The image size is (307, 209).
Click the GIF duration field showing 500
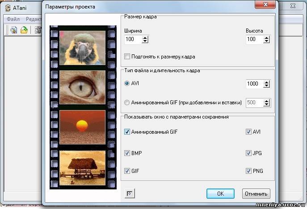tap(255, 103)
